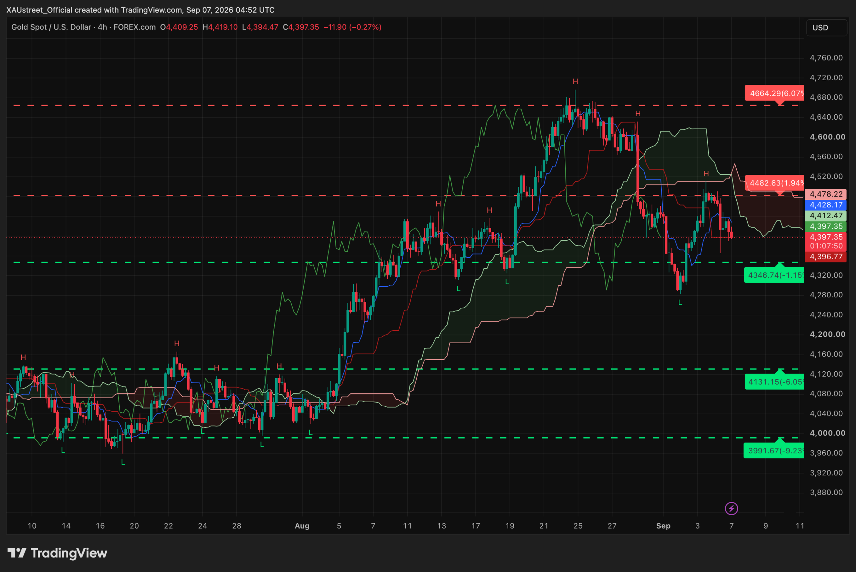Click the L marker below the September low
Screen dimensions: 856x572
(680, 302)
